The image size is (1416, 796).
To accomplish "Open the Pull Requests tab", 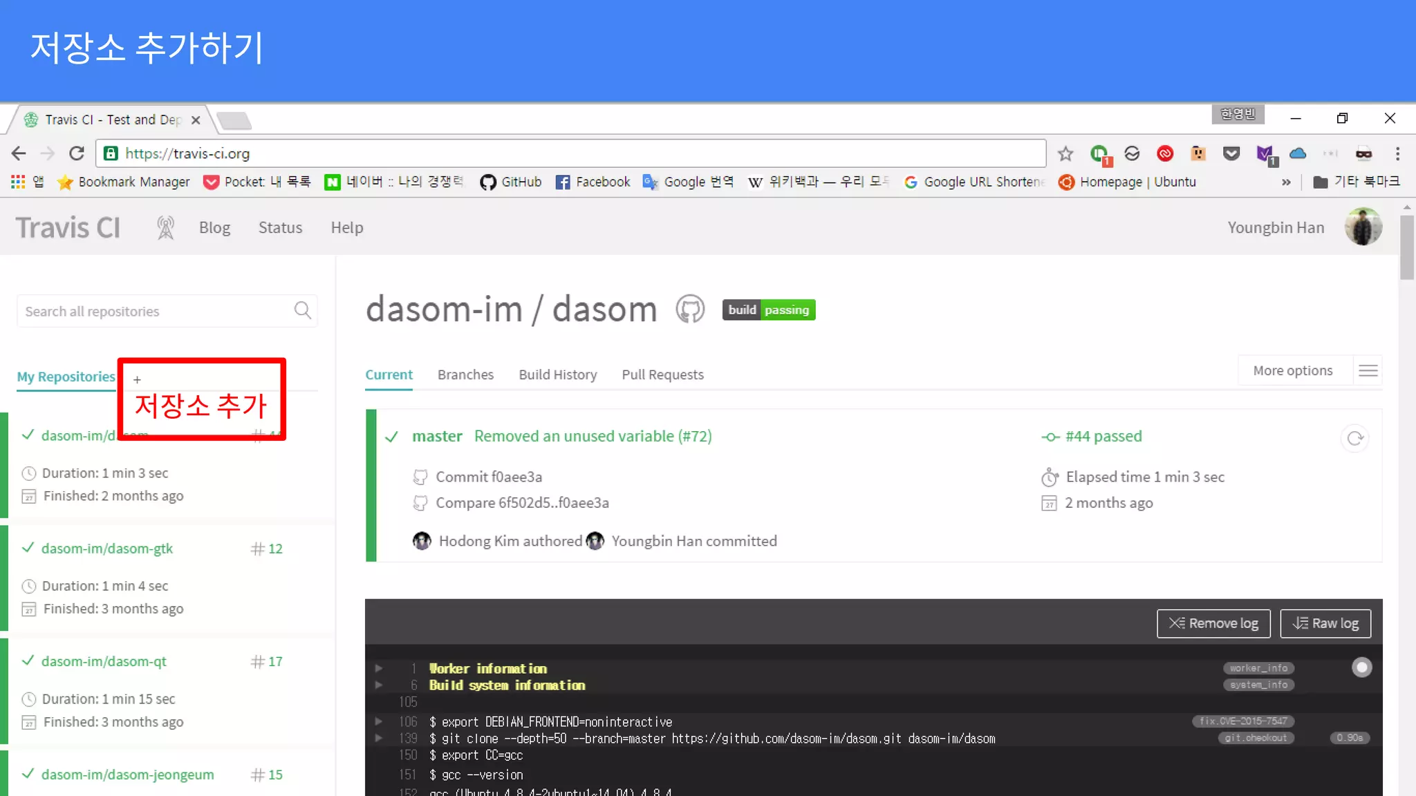I will 662,375.
